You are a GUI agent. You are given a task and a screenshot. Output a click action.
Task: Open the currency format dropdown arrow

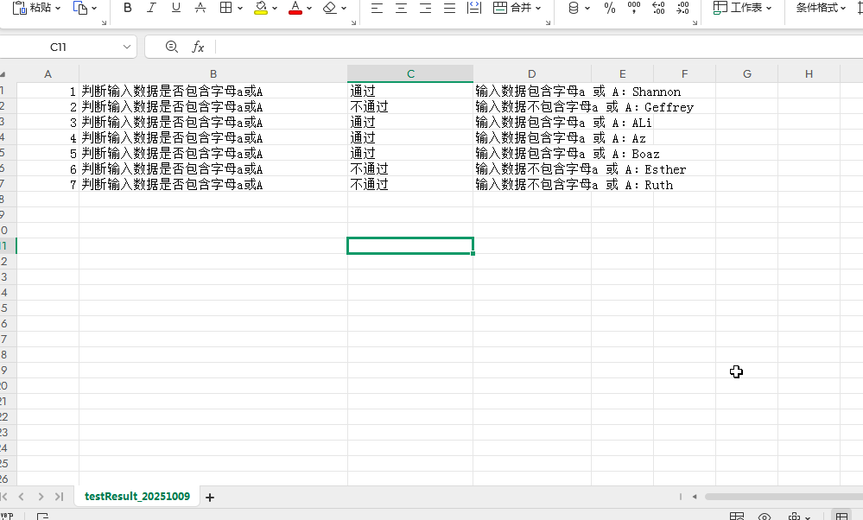[587, 9]
